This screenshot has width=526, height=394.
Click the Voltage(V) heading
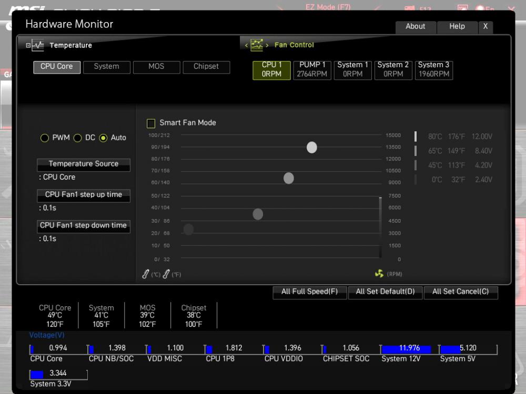coord(47,335)
